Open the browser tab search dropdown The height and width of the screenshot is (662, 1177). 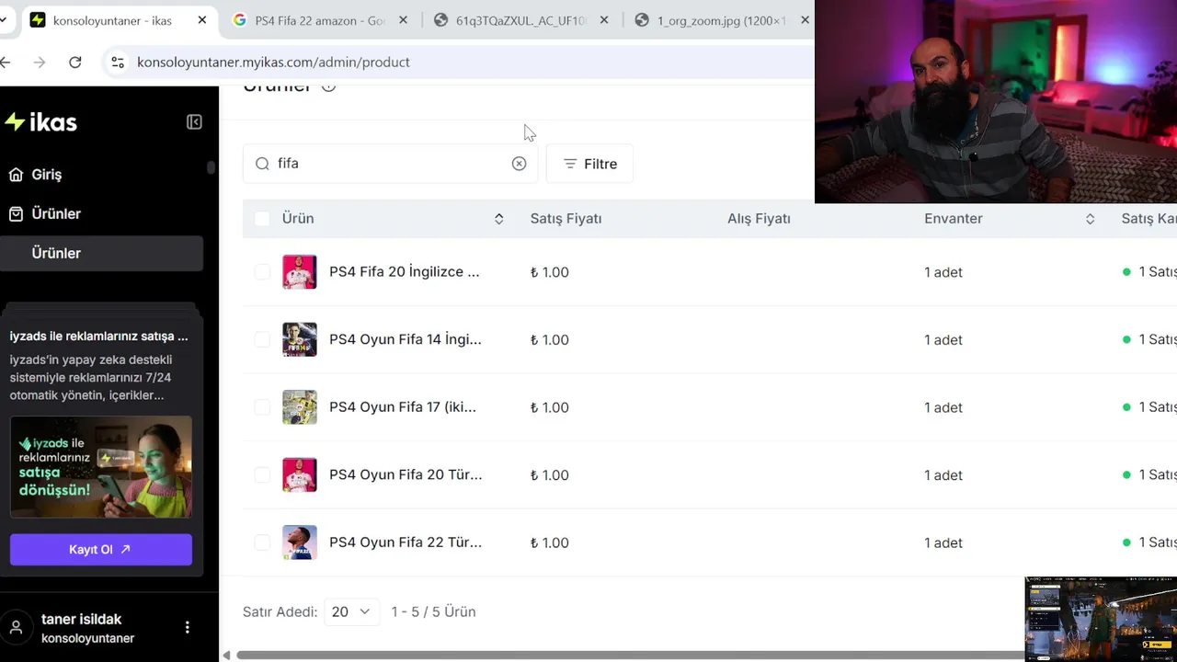pos(4,20)
